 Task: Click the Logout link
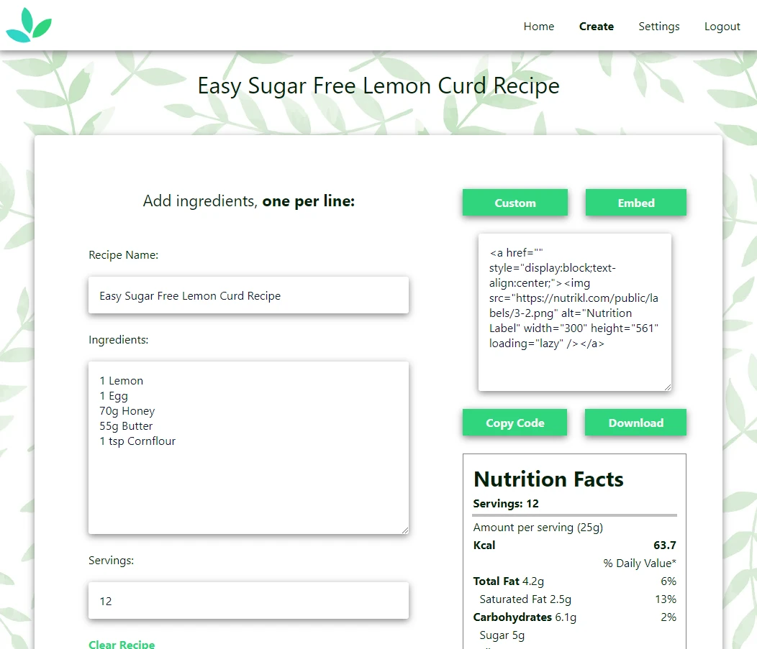[722, 27]
